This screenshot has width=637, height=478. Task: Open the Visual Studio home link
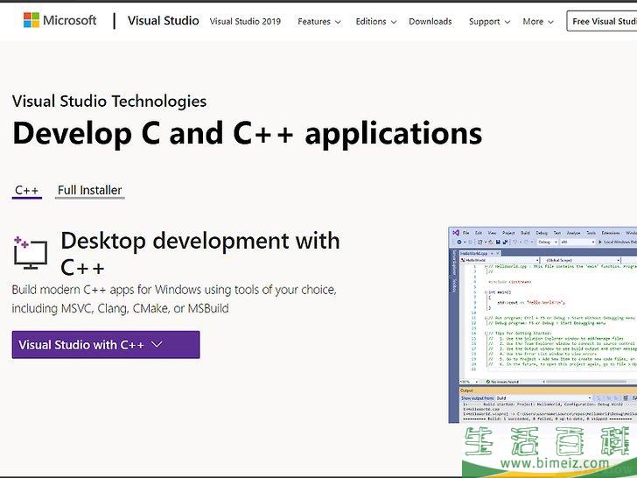click(x=164, y=21)
